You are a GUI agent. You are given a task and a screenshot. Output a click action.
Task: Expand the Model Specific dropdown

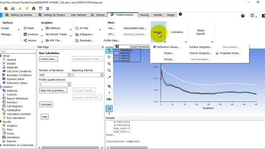[212, 42]
